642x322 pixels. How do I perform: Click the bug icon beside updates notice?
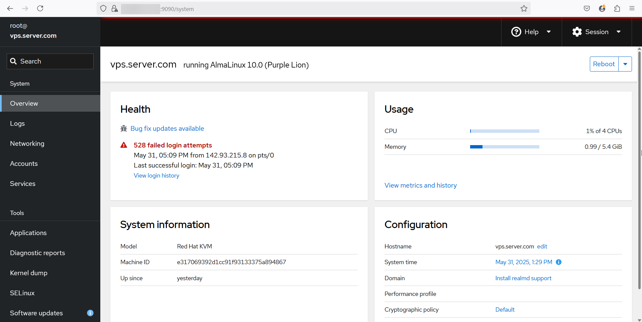(x=124, y=128)
